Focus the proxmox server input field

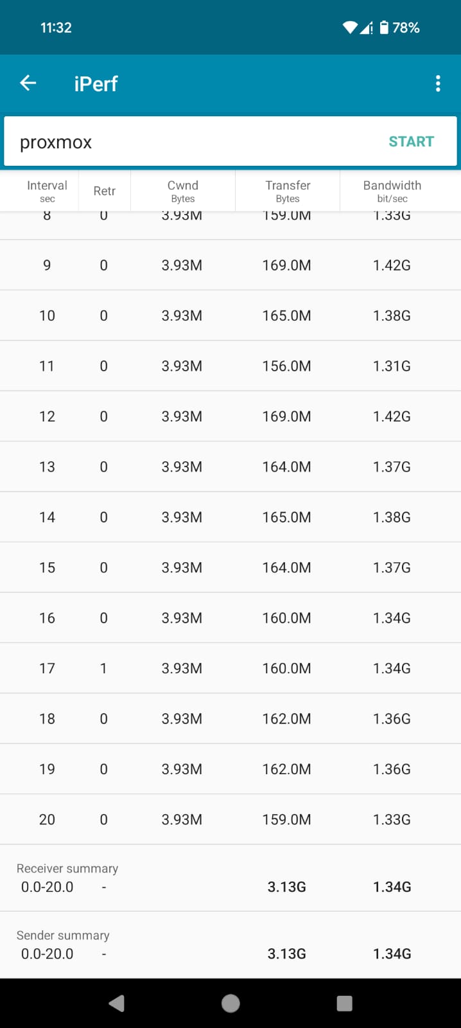click(193, 141)
